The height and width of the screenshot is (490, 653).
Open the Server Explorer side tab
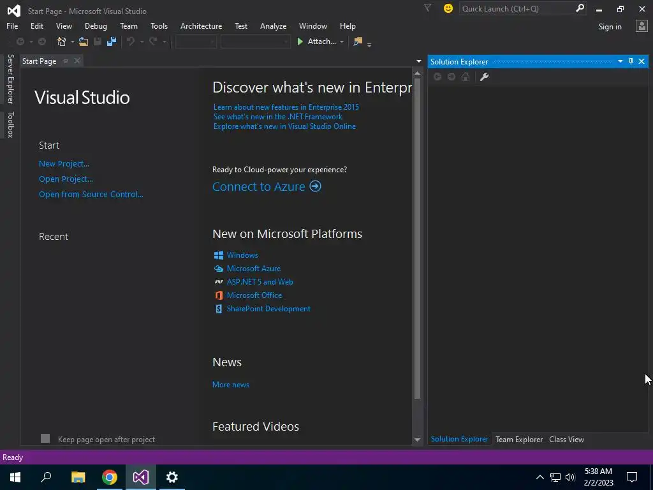click(x=10, y=78)
